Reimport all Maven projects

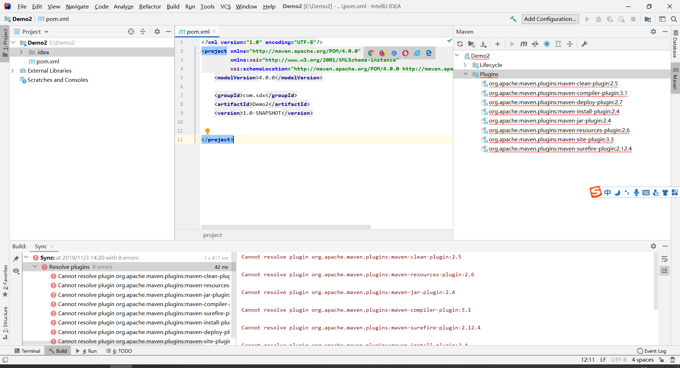tap(460, 44)
